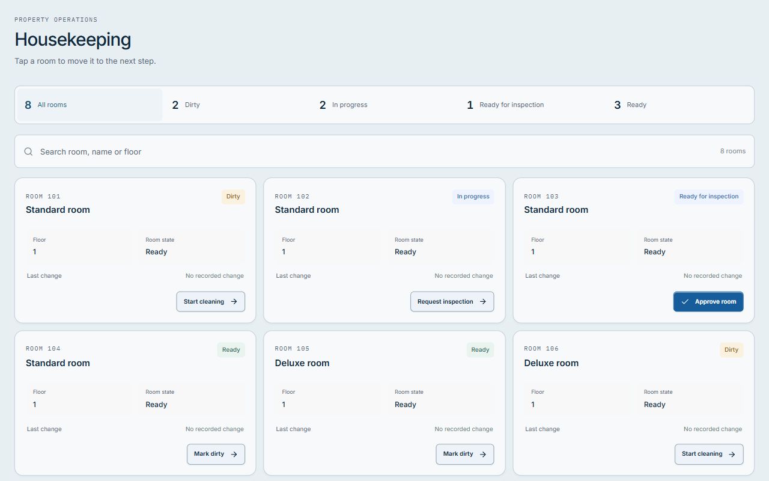The width and height of the screenshot is (769, 481).
Task: Click "Tap a room to move it" subtitle
Action: [85, 61]
